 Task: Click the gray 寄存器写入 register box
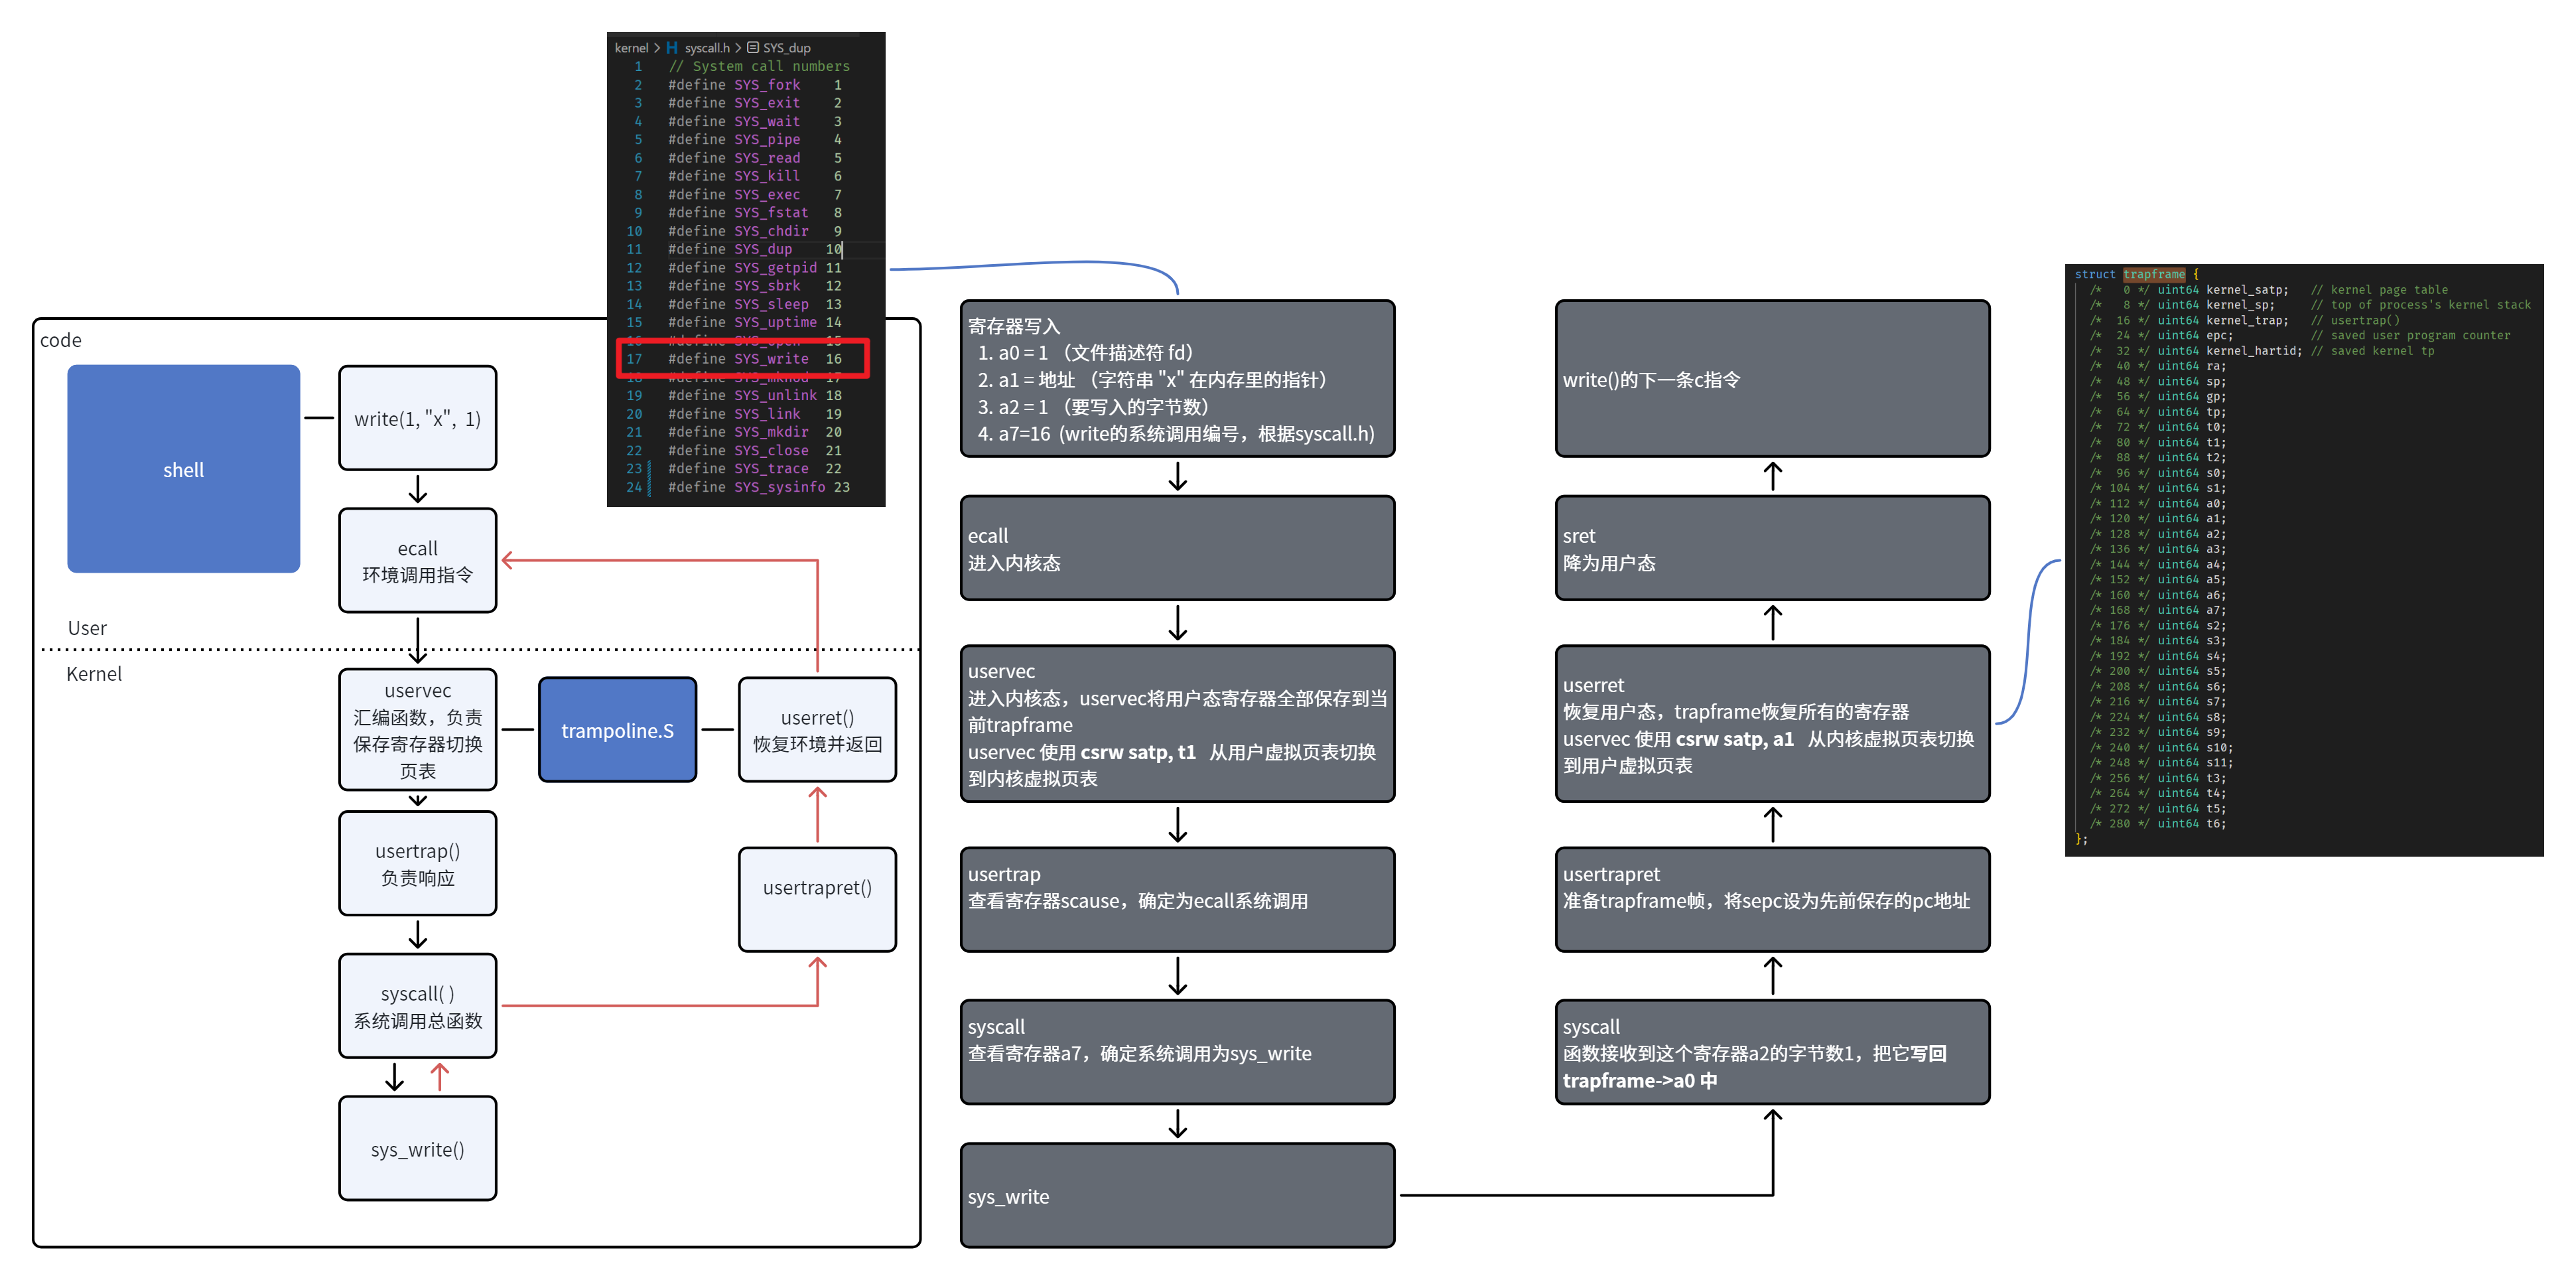point(1177,379)
